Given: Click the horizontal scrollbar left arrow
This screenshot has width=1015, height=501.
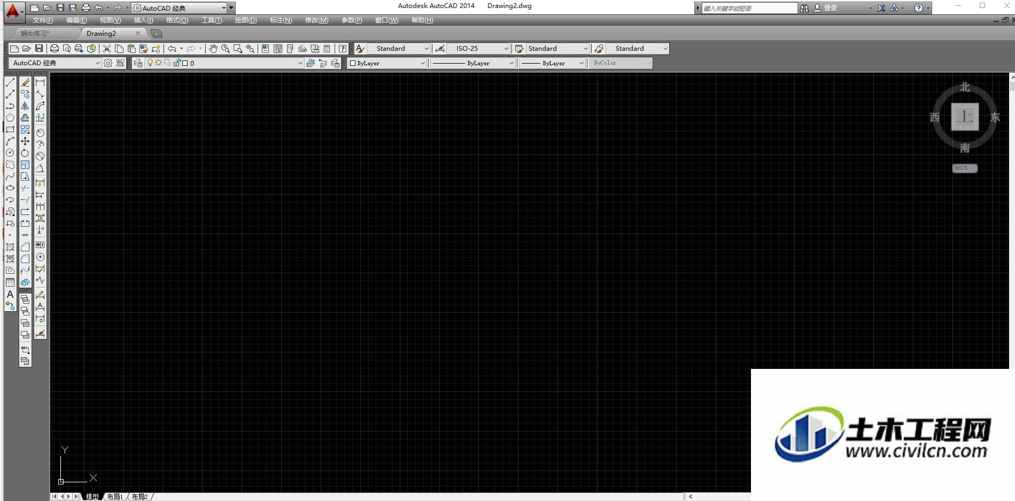Looking at the screenshot, I should 691,497.
